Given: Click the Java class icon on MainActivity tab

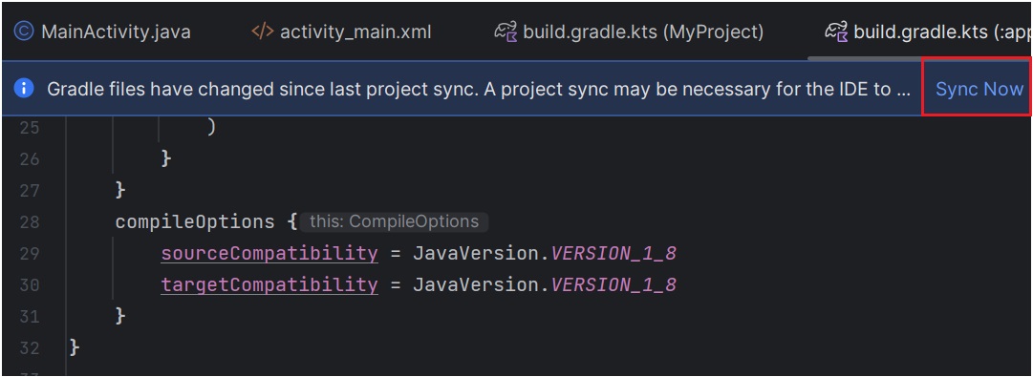Looking at the screenshot, I should (24, 31).
